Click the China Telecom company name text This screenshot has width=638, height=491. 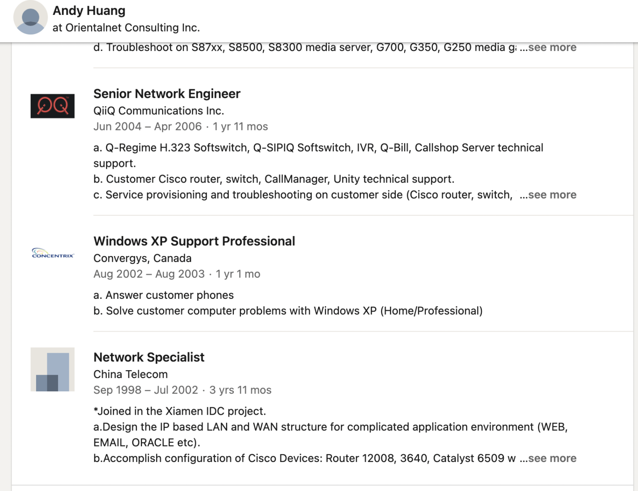pos(130,374)
